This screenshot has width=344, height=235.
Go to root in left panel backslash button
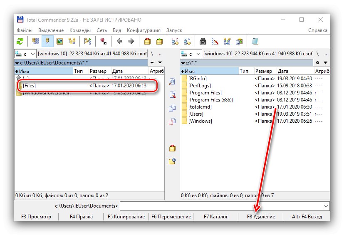click(152, 54)
